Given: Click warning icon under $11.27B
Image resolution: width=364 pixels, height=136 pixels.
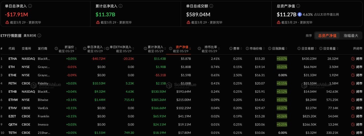Looking at the screenshot, I should tap(279, 22).
